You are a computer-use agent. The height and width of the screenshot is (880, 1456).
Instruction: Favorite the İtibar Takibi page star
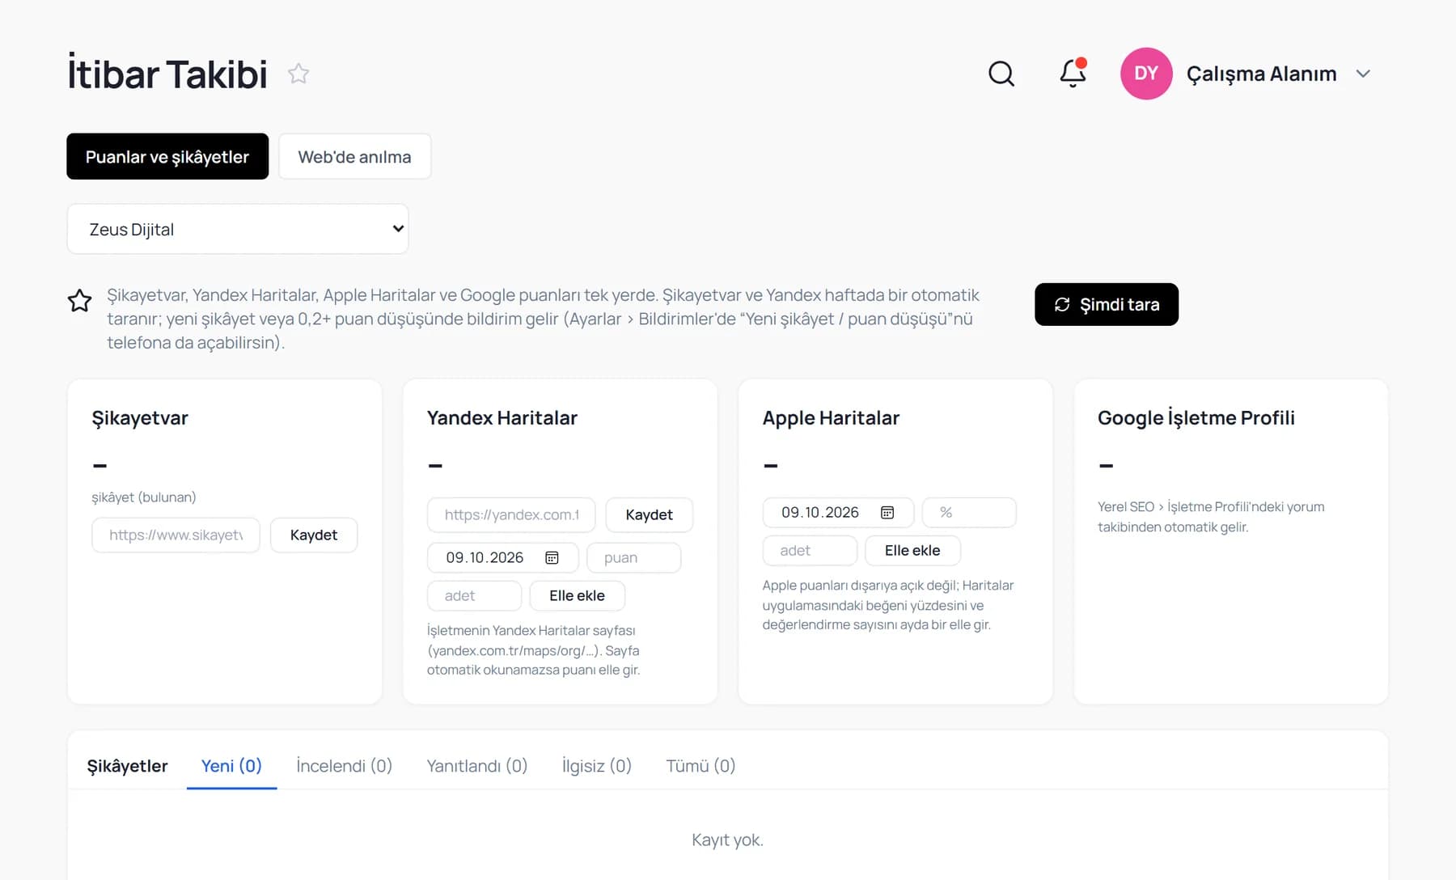coord(298,74)
